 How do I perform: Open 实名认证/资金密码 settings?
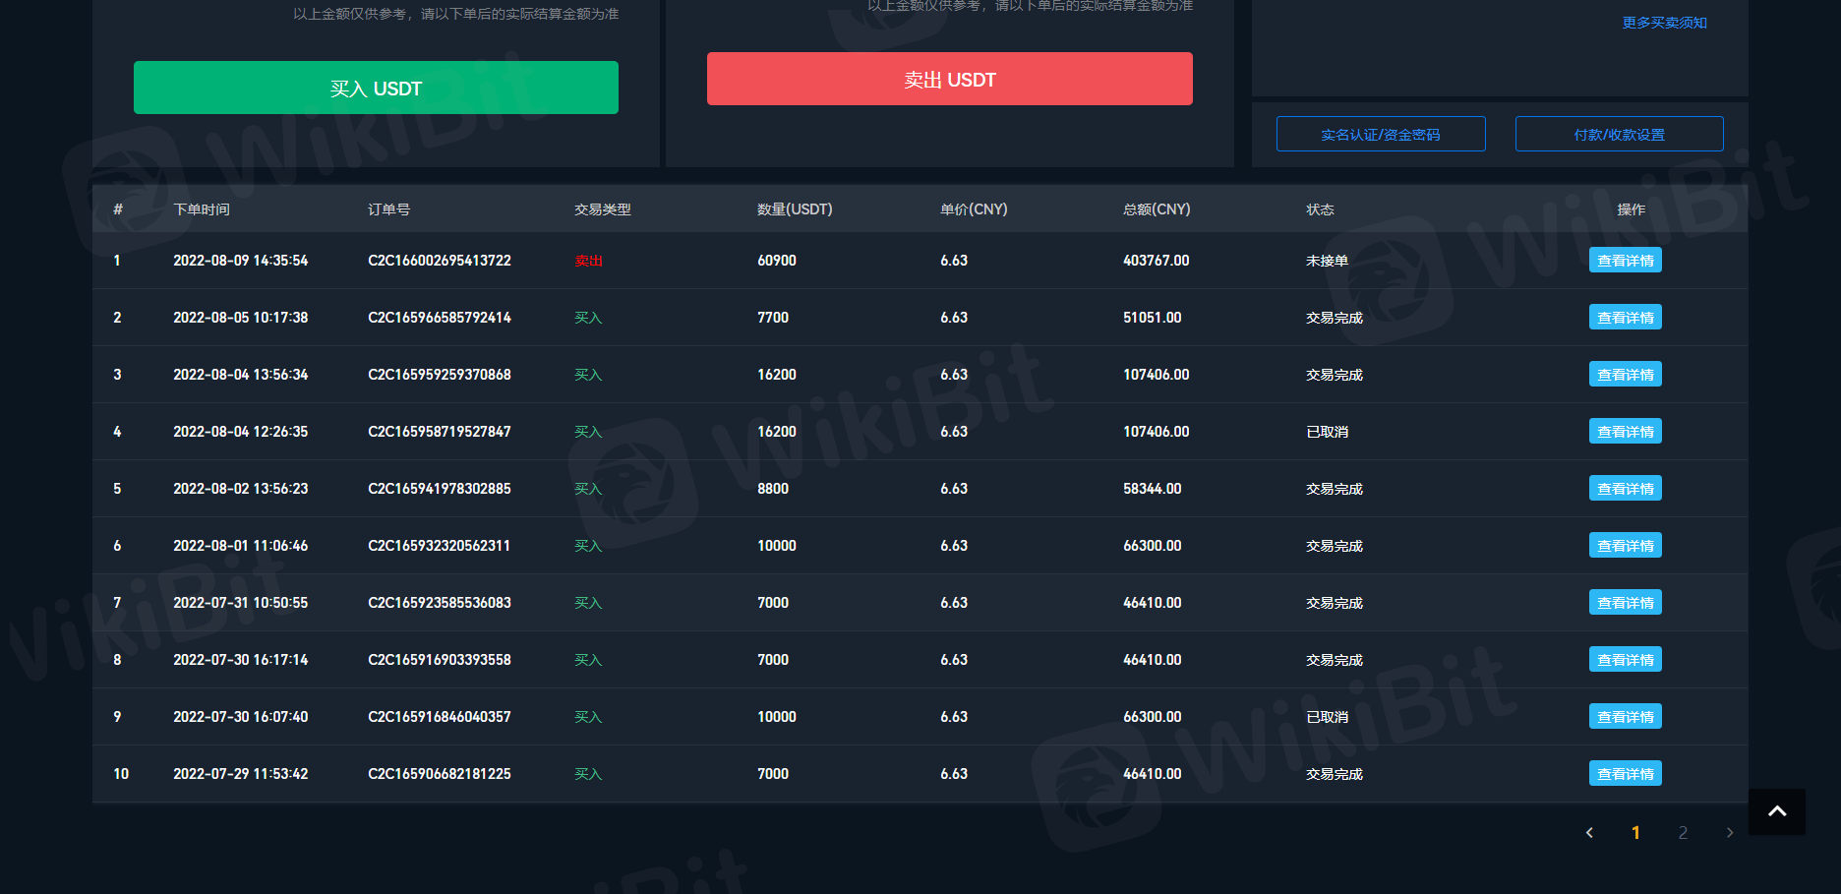point(1380,135)
